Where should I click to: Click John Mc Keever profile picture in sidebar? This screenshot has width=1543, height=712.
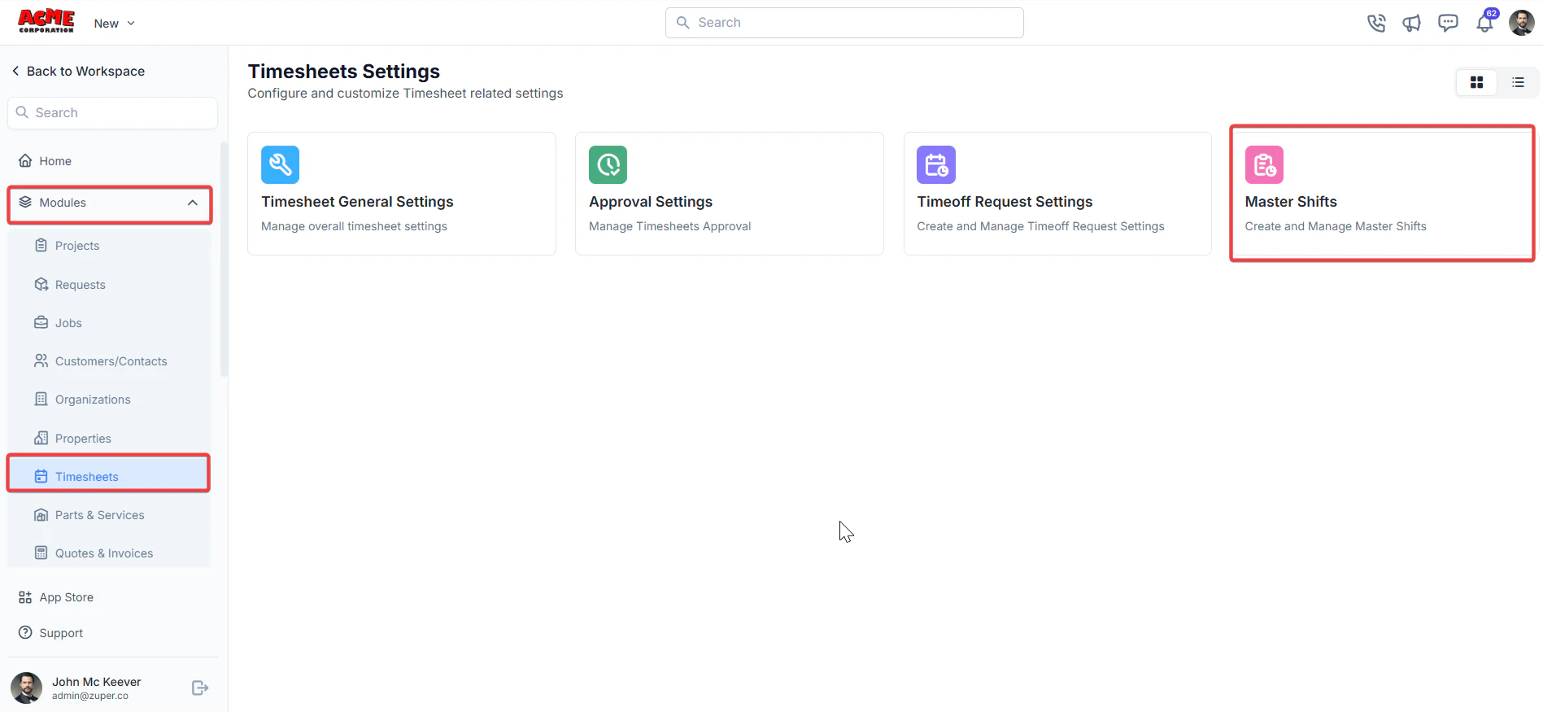point(27,688)
